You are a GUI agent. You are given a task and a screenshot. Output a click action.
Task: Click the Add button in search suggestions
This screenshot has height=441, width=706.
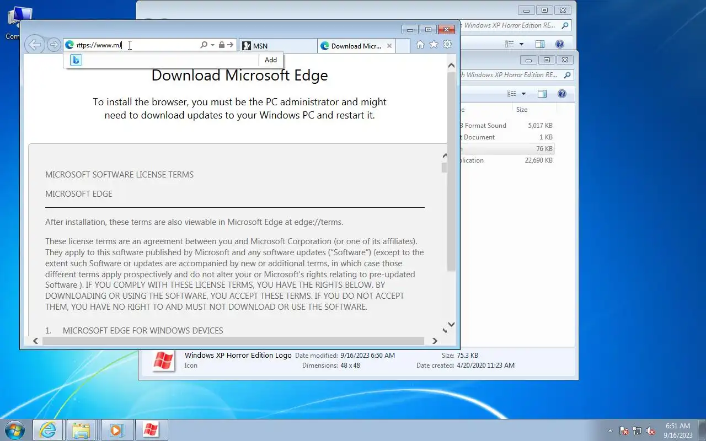tap(271, 60)
